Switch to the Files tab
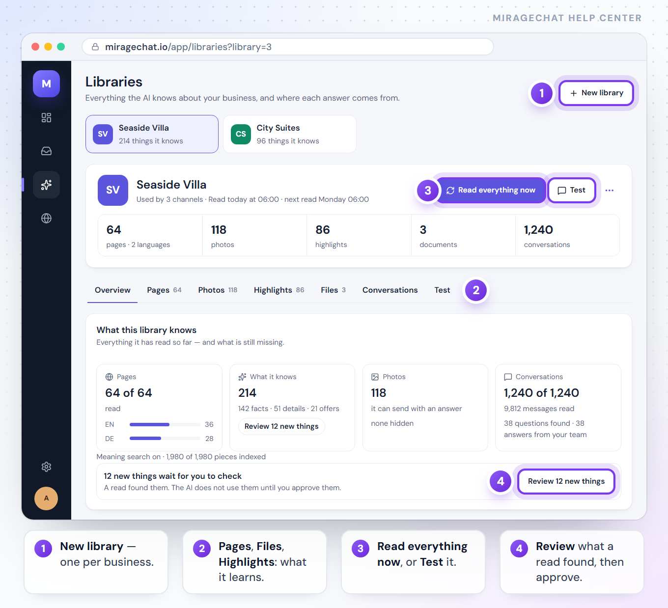The width and height of the screenshot is (668, 608). click(334, 290)
